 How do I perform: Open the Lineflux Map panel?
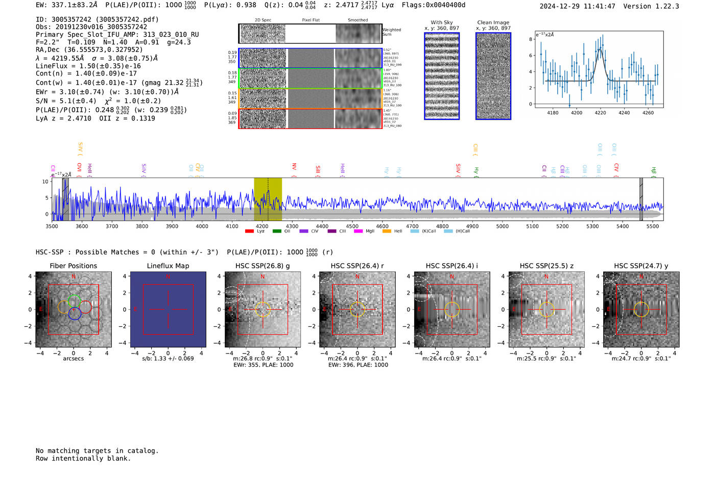point(168,310)
